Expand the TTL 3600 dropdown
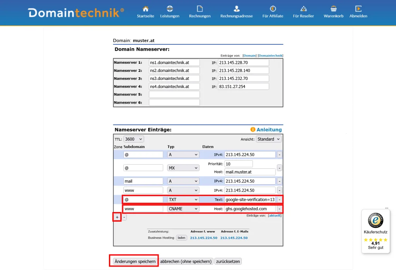Screen dimensions: 396x270 click(133, 139)
